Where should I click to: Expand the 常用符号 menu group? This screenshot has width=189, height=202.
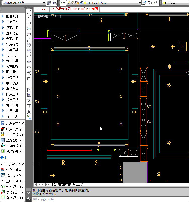(12, 44)
